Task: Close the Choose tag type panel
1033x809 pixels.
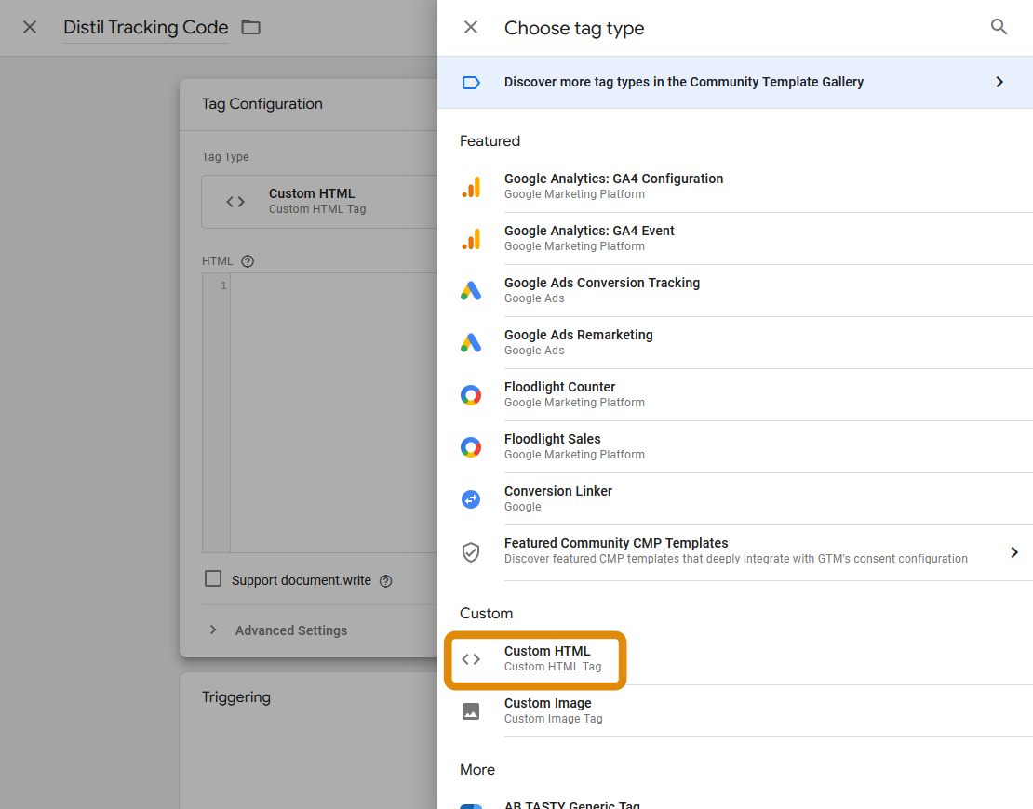Action: pos(470,28)
